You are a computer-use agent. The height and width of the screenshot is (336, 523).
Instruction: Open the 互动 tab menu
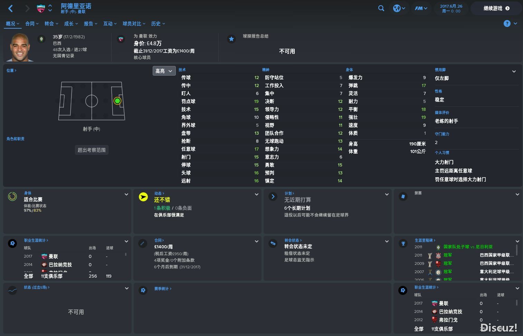coord(110,23)
